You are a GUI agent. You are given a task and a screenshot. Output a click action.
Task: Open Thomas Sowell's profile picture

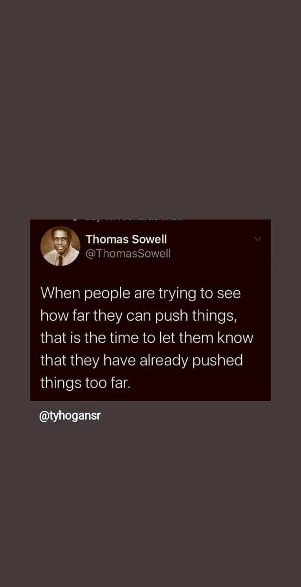60,246
